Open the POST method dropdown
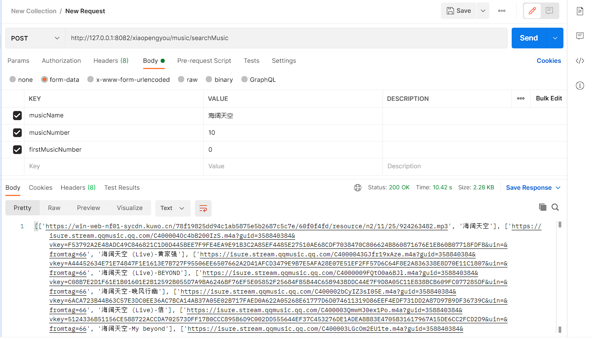Viewport: 592px width, 339px height. [35, 38]
